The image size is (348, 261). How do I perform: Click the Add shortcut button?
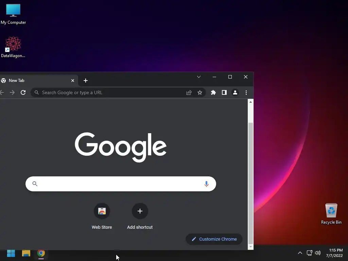click(140, 216)
